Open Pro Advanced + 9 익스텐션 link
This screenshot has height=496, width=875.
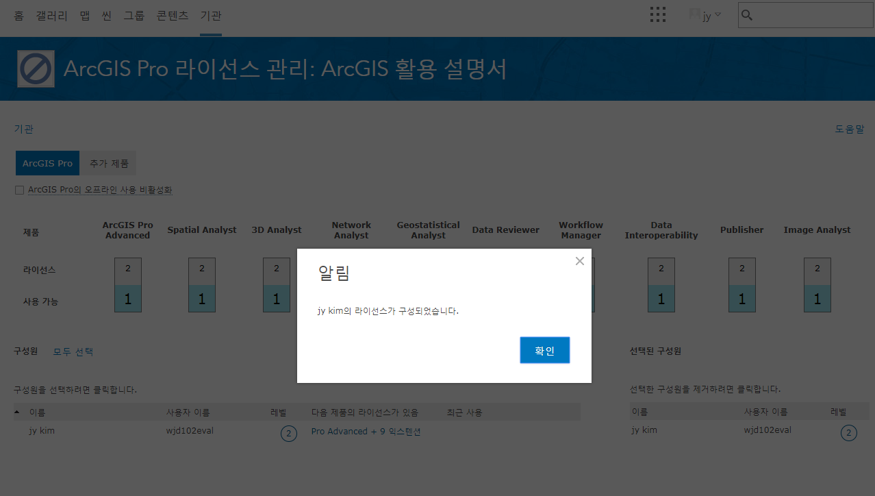(x=366, y=432)
